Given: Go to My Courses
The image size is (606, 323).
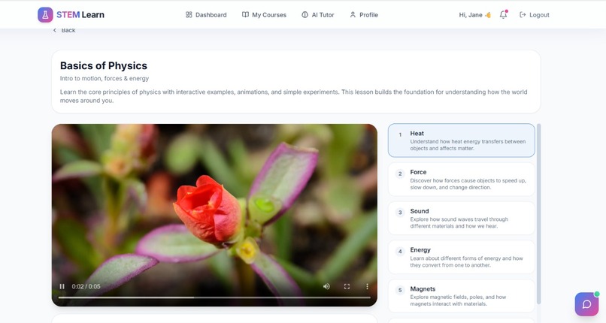Looking at the screenshot, I should [x=264, y=15].
